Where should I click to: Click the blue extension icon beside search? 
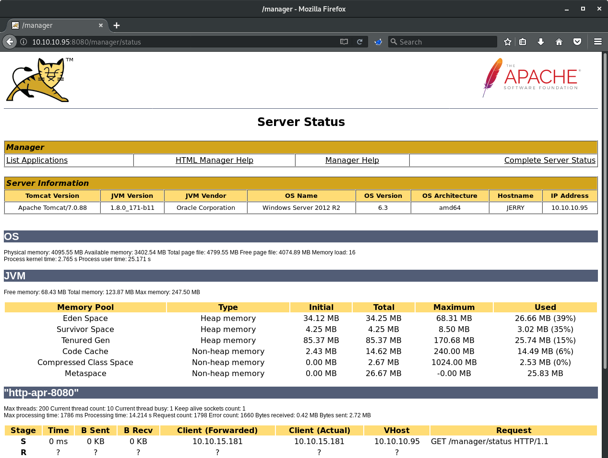pos(378,42)
